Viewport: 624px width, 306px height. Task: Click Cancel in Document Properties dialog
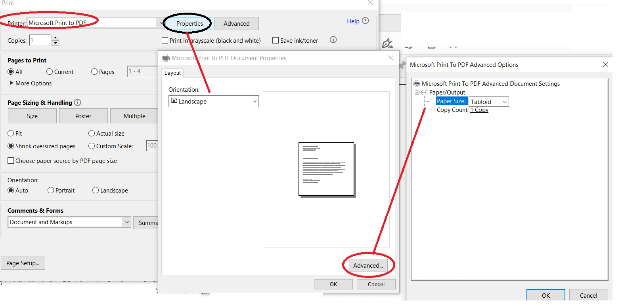(376, 284)
